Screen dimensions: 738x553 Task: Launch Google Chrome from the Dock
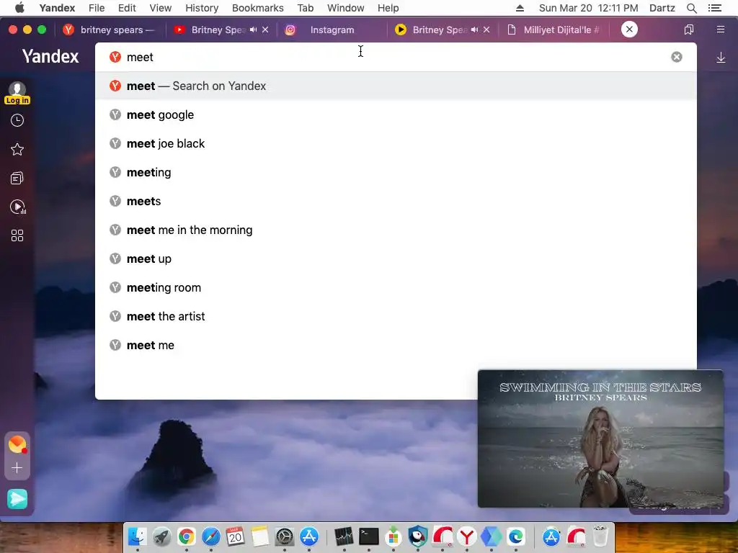pyautogui.click(x=187, y=536)
